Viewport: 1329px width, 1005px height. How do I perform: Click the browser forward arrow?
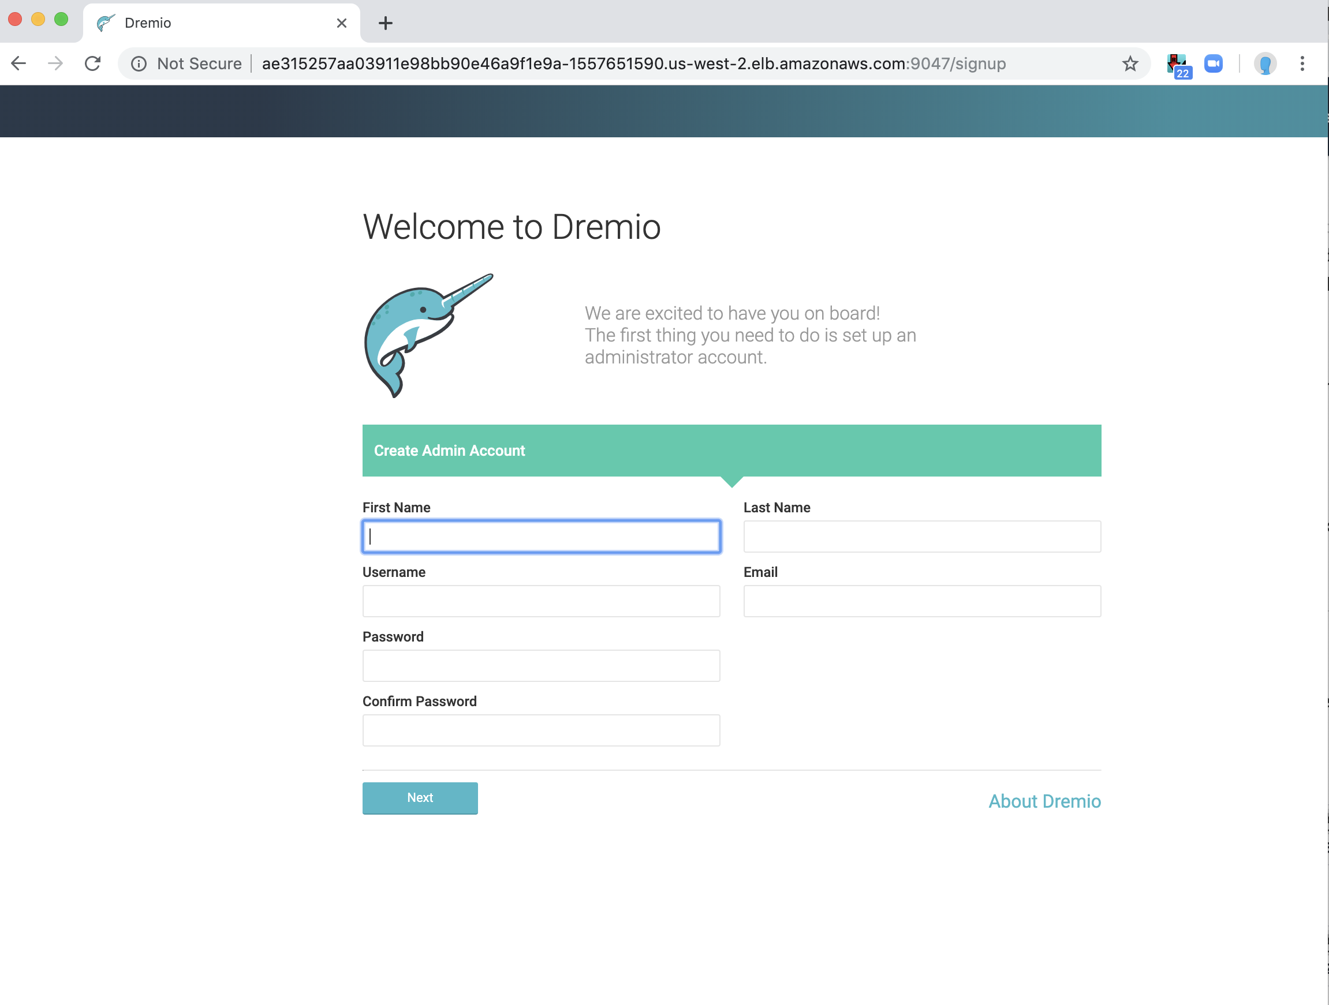(55, 63)
